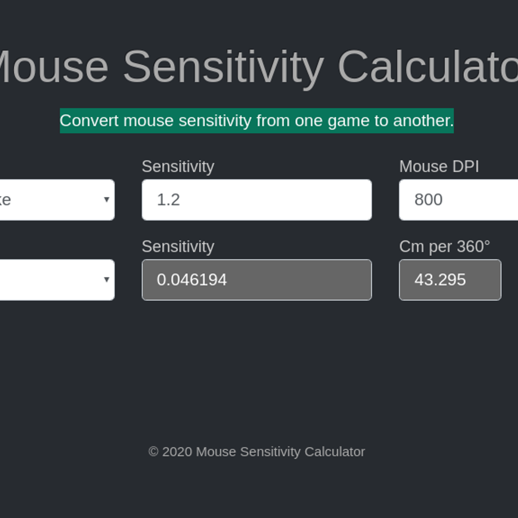Select the converted sensitivity value 0.046194

(x=256, y=280)
